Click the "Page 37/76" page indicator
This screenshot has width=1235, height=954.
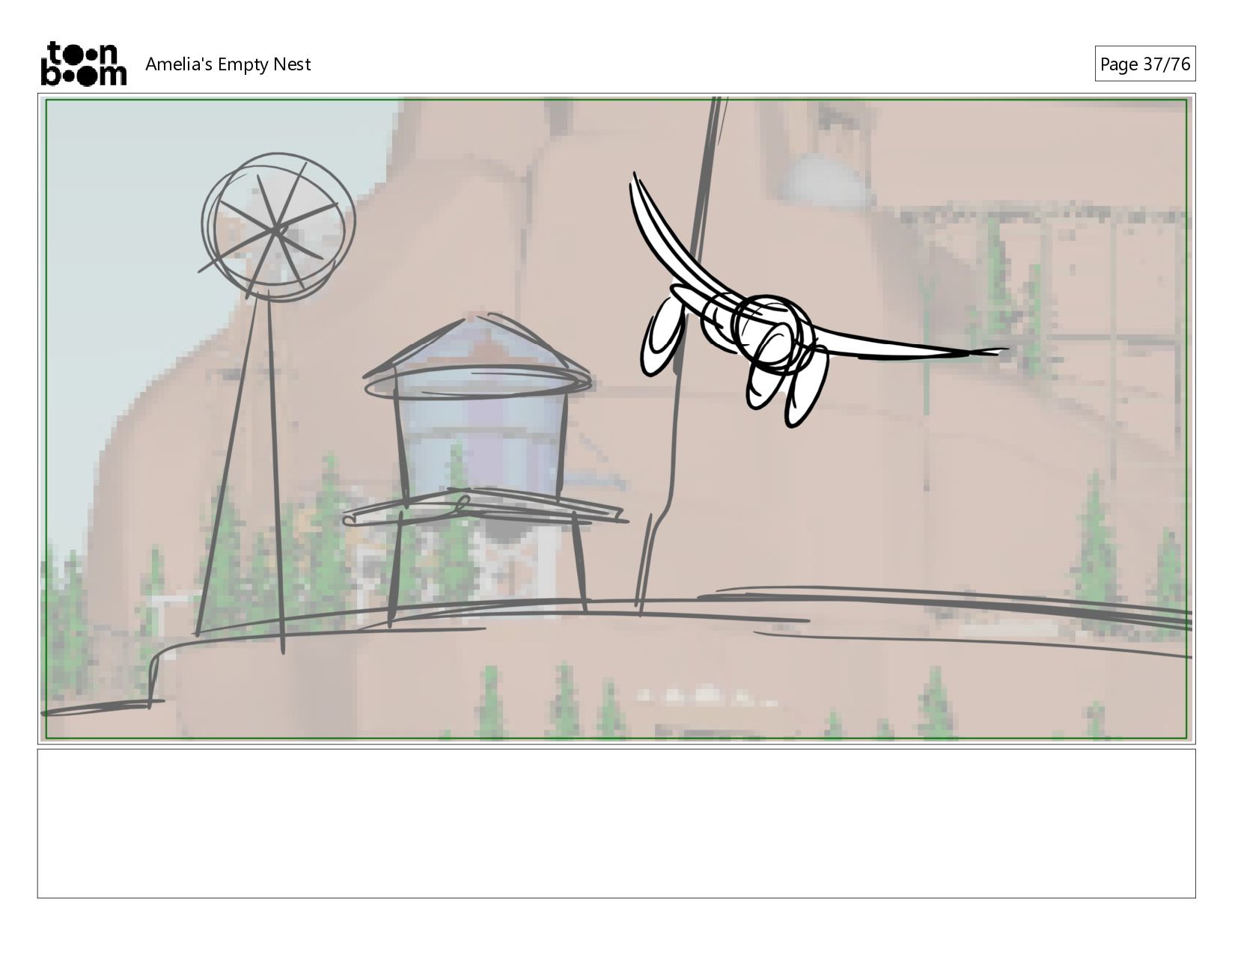coord(1144,64)
